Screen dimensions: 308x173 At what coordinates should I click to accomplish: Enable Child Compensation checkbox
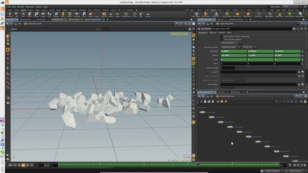click(x=221, y=39)
